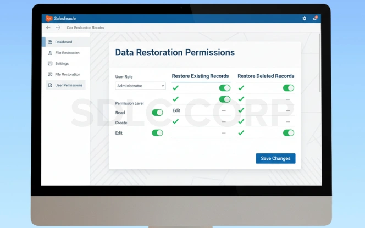Image resolution: width=365 pixels, height=228 pixels.
Task: Open the notifications icon with red badge
Action: pos(315,18)
